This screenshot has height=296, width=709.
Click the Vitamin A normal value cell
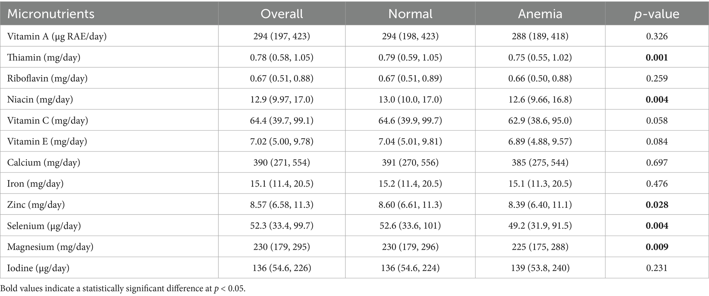410,36
